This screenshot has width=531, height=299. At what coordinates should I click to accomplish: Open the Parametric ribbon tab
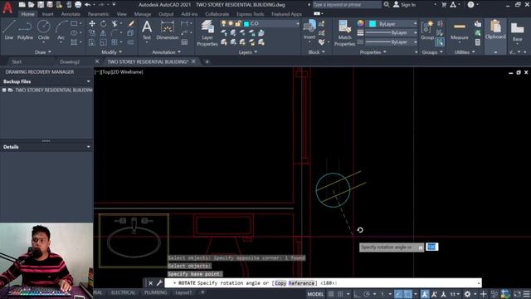coord(98,14)
